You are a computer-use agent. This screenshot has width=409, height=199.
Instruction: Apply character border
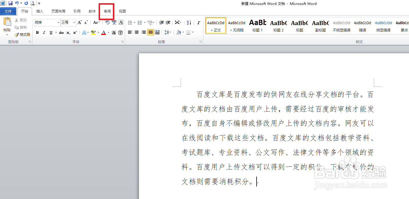(121, 22)
